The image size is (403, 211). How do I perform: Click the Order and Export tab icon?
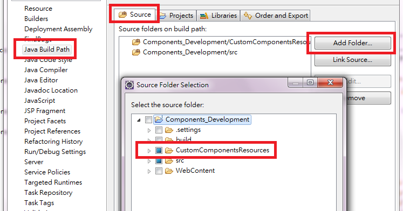click(x=248, y=16)
